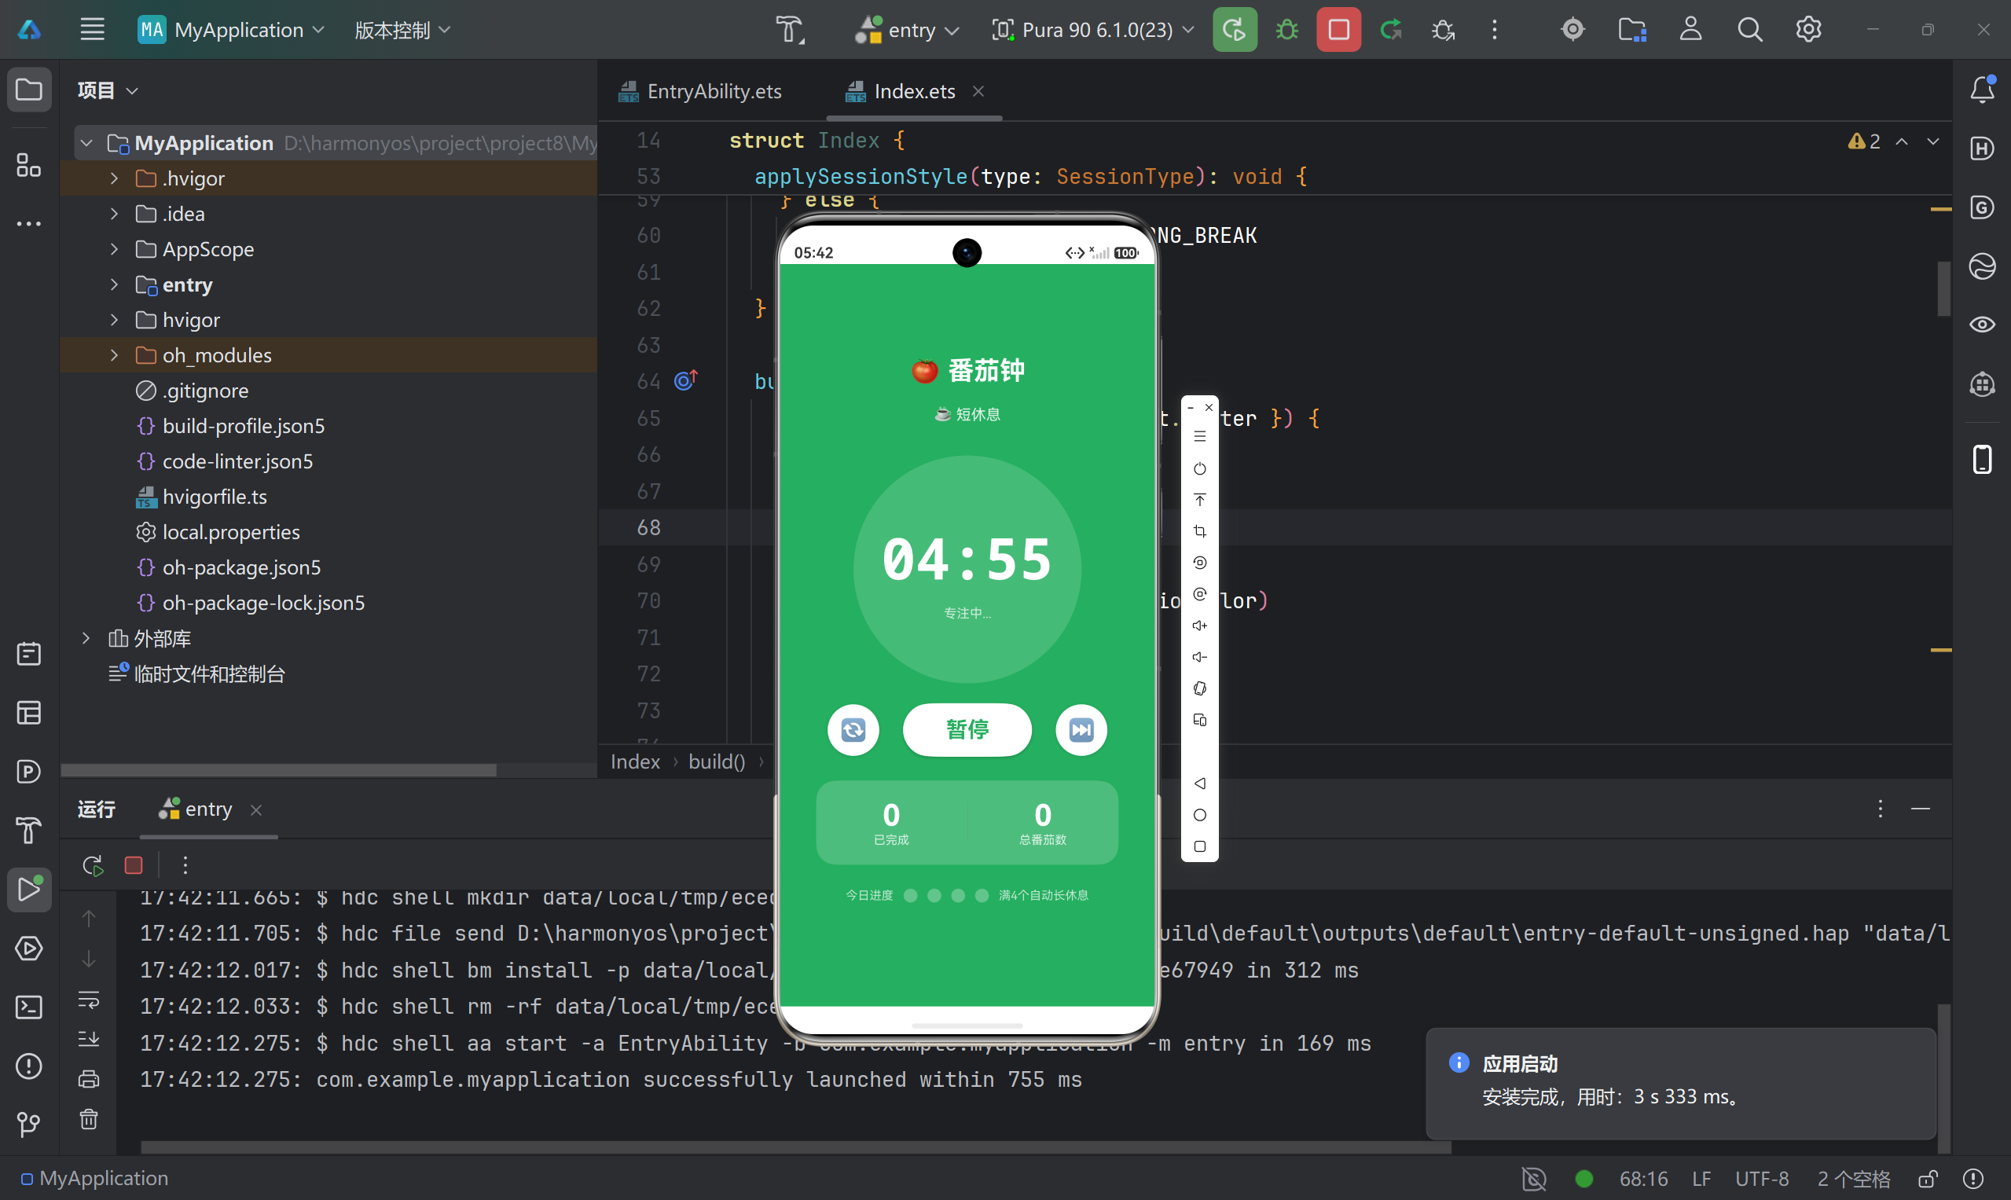Click gutter override icon on line 64
2011x1200 pixels.
[685, 380]
